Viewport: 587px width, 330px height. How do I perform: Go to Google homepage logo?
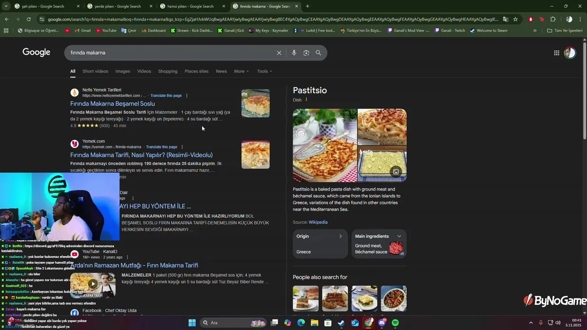coord(36,52)
